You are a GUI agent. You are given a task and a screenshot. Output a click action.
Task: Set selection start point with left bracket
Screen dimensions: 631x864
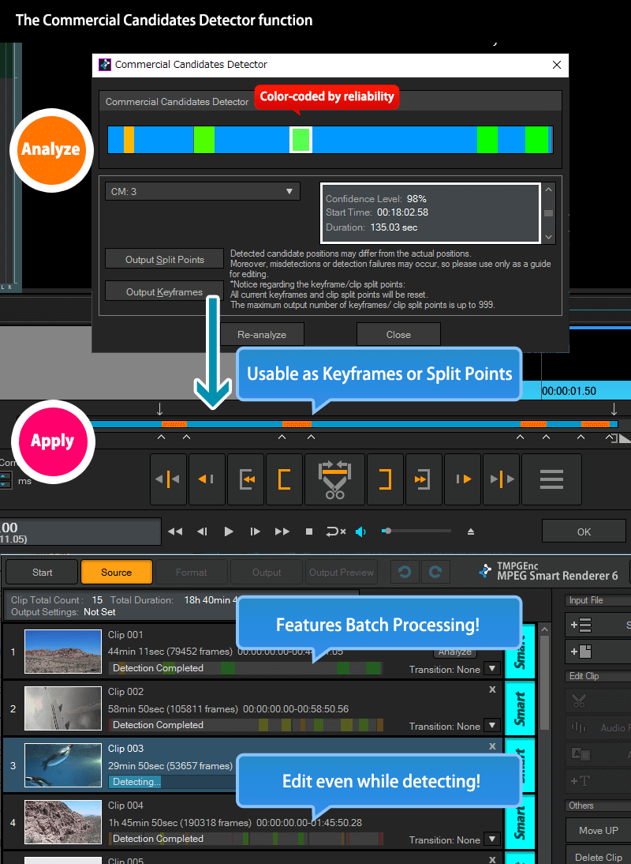click(x=284, y=479)
